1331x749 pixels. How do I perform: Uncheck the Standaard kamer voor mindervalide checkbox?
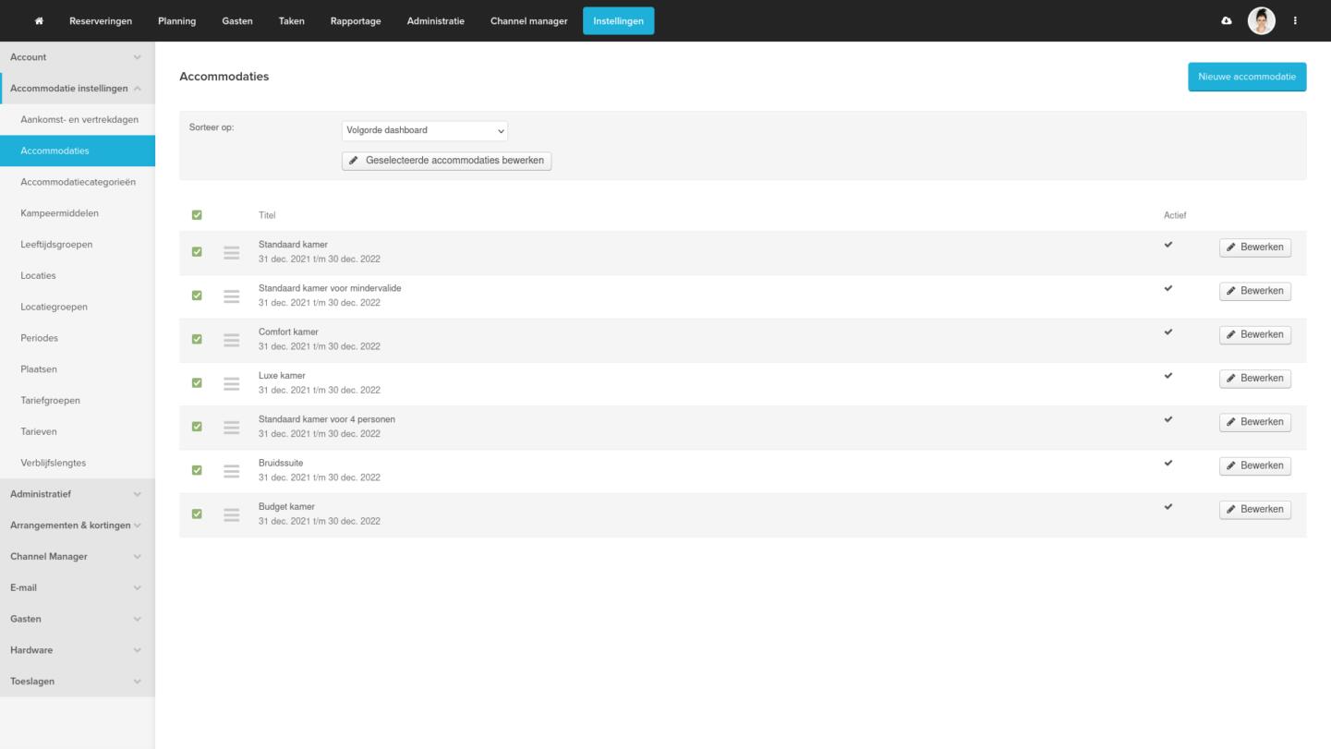pyautogui.click(x=197, y=296)
